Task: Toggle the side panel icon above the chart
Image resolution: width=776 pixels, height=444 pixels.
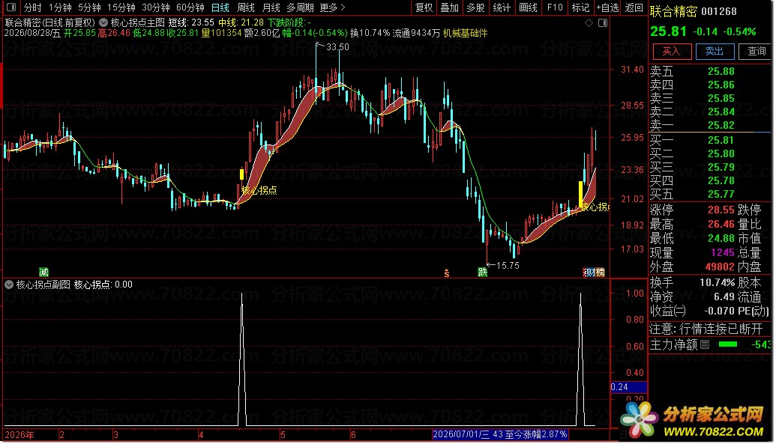Action: [603, 22]
